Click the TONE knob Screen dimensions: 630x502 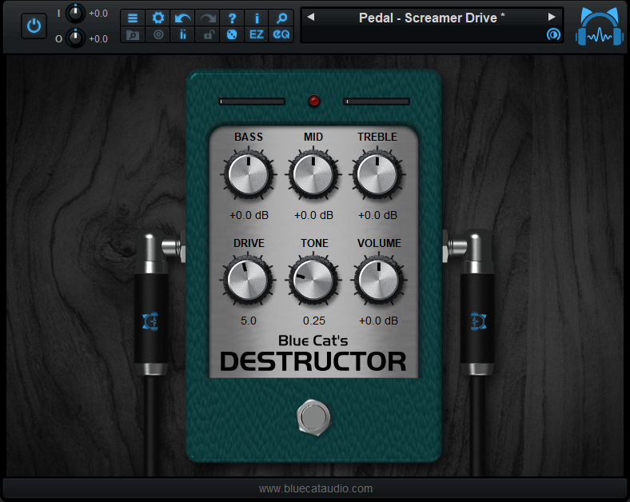(x=313, y=280)
